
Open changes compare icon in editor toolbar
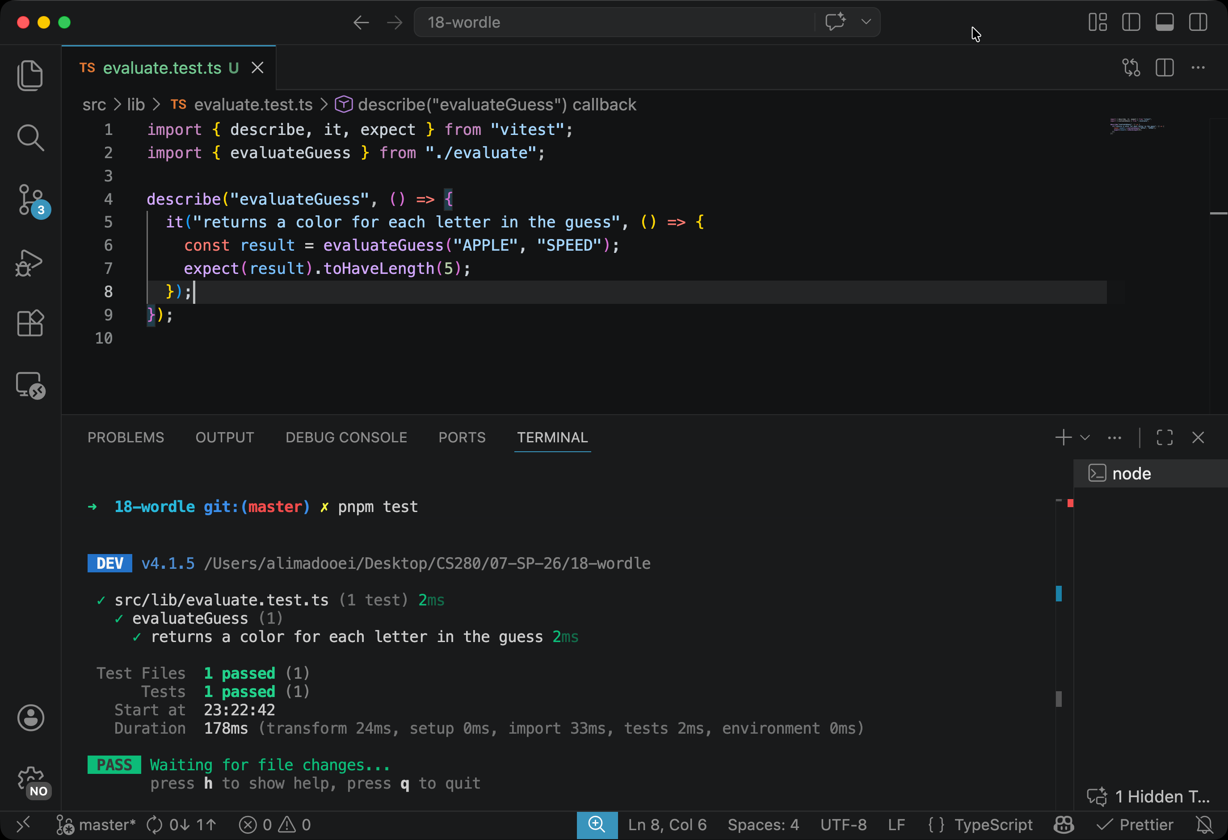1131,67
